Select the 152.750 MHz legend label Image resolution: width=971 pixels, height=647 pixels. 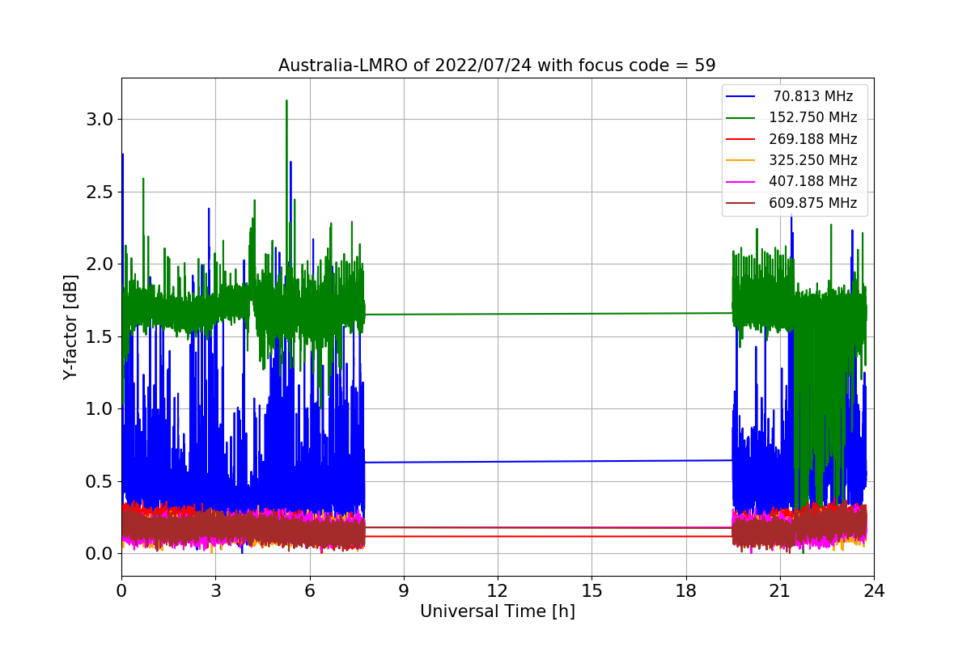coord(813,117)
